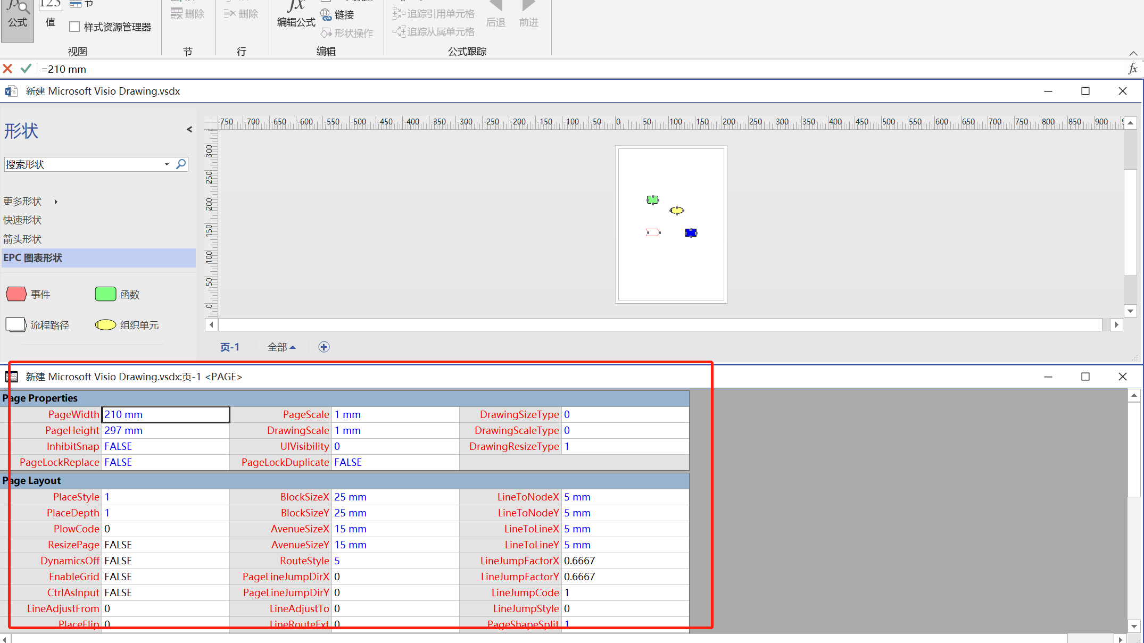This screenshot has height=643, width=1144.
Task: Accept the formula with the green checkmark
Action: tap(26, 69)
